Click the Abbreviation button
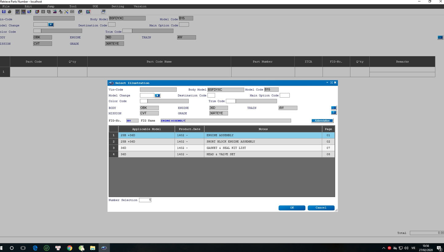The height and width of the screenshot is (252, 444). [322, 121]
